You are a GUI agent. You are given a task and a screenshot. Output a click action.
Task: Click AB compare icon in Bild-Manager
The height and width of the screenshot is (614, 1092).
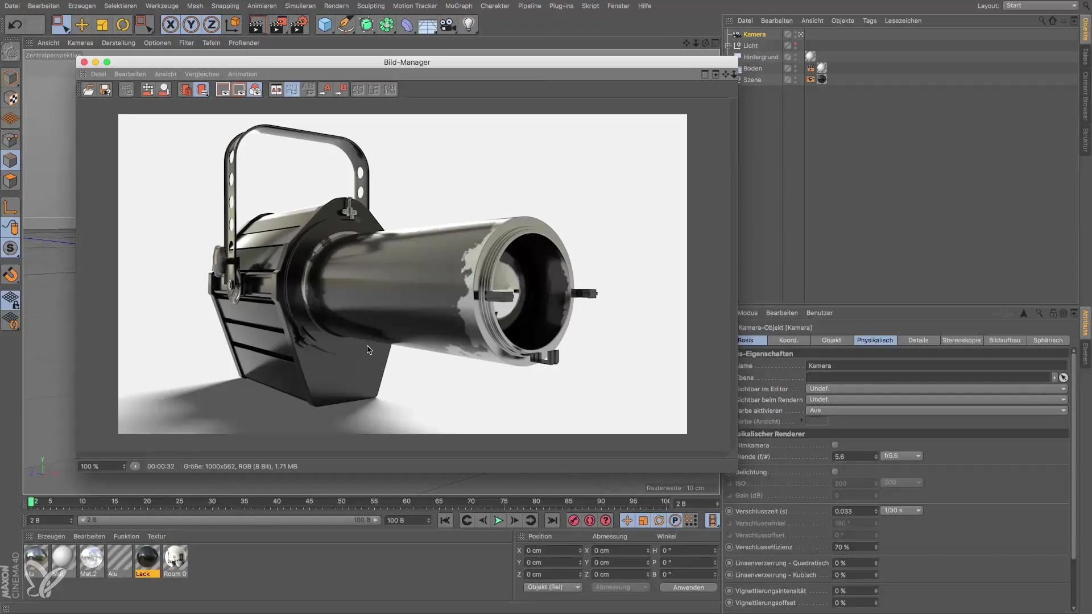(276, 89)
